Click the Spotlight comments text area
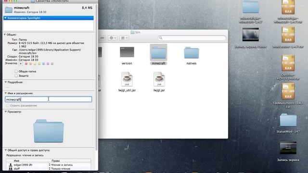 point(49,25)
